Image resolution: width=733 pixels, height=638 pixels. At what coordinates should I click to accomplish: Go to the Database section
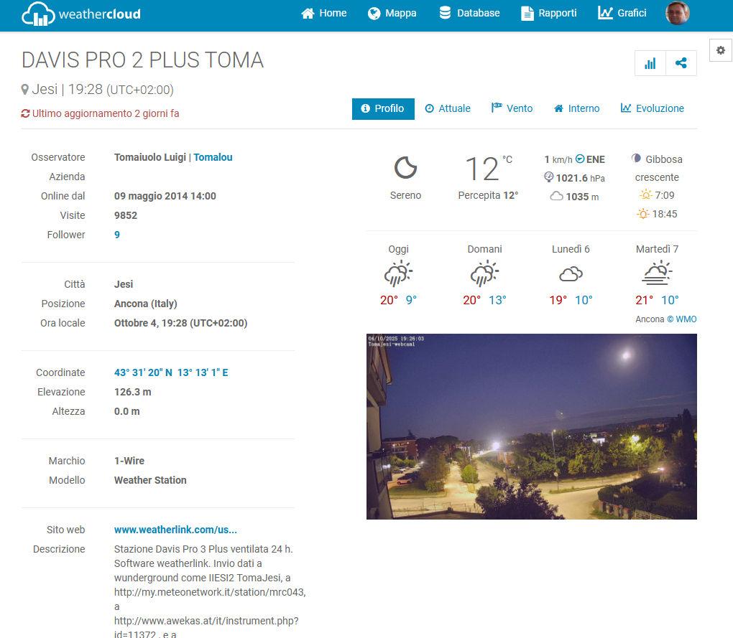click(x=469, y=13)
